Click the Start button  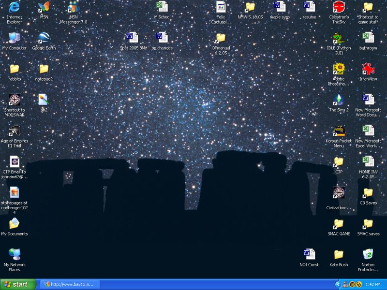pos(18,284)
